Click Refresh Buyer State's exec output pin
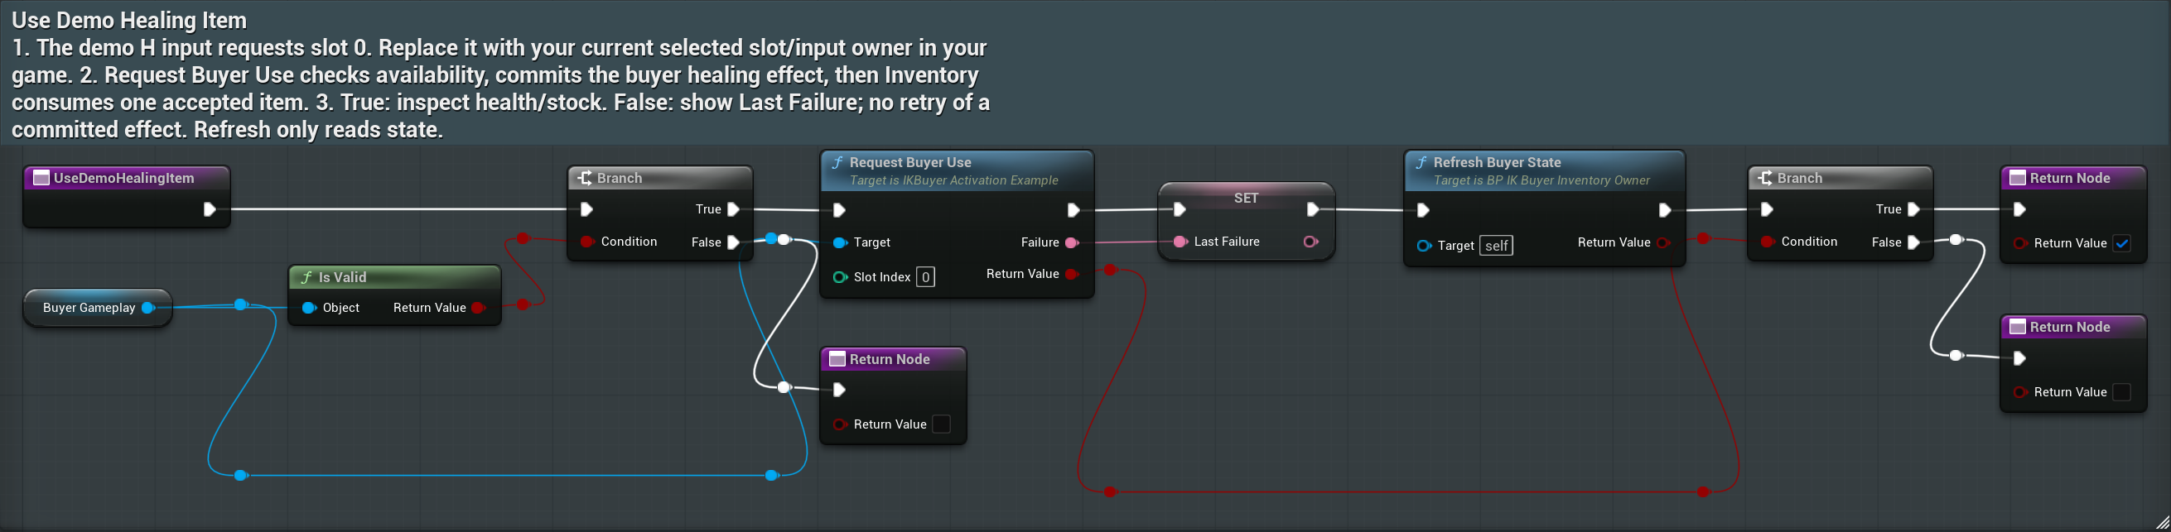This screenshot has height=532, width=2171. [1665, 209]
